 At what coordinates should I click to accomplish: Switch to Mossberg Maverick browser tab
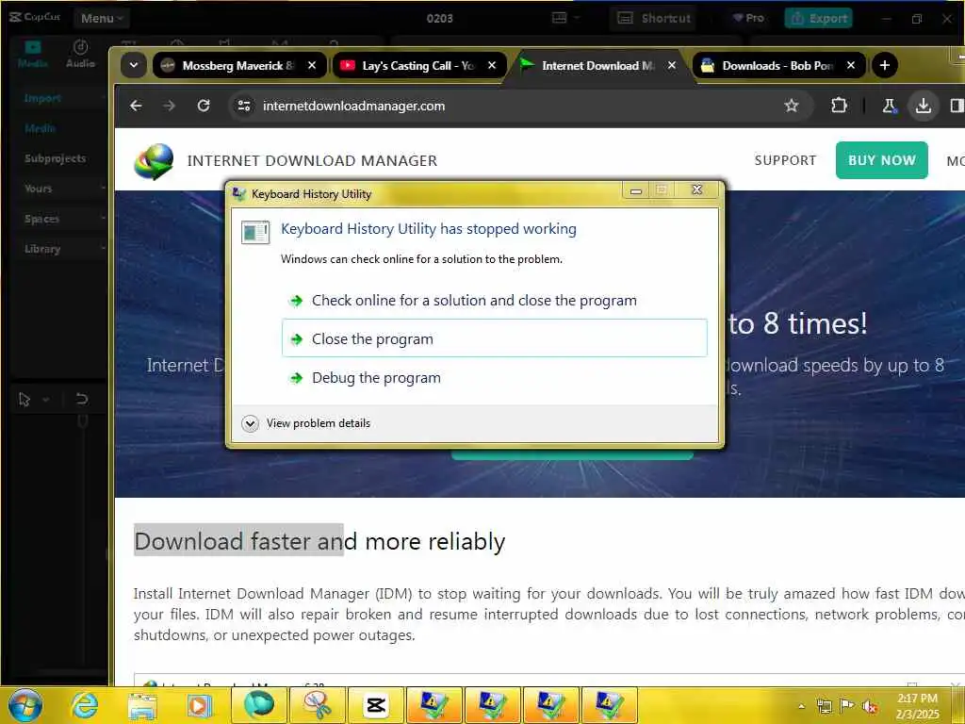click(237, 65)
